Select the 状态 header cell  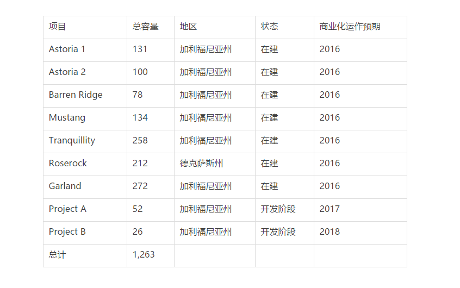point(269,27)
